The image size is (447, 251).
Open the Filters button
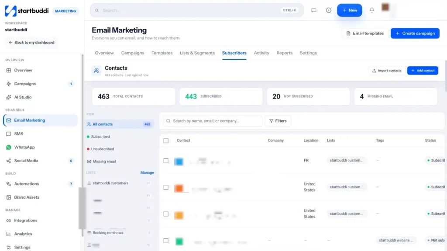pyautogui.click(x=278, y=121)
